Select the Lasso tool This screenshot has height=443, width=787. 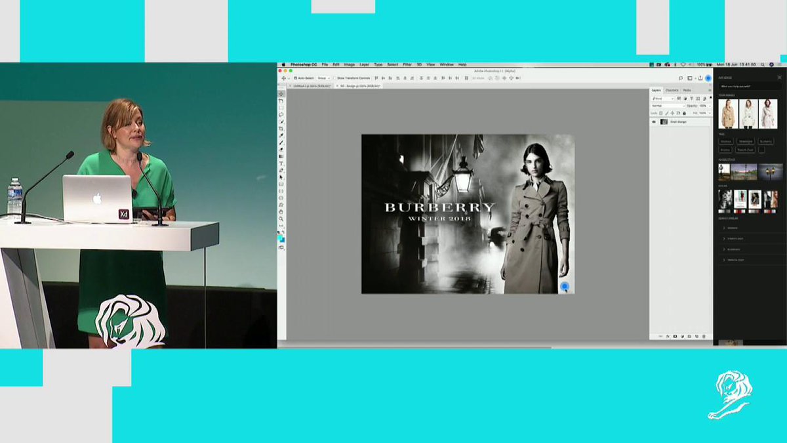(281, 115)
